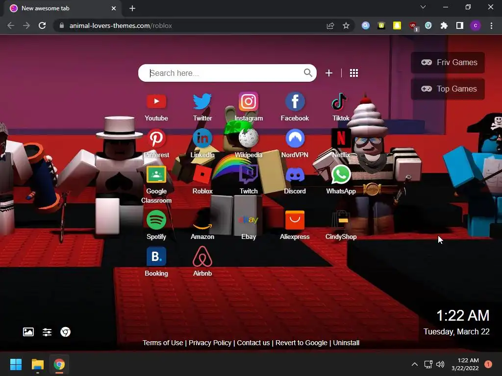Show hidden system tray icons

point(415,364)
